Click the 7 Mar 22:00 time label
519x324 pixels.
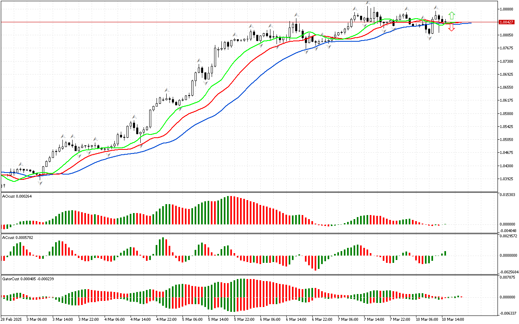point(400,320)
